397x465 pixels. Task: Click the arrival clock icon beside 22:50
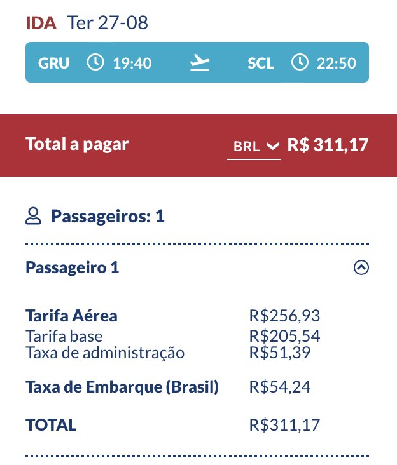point(300,62)
